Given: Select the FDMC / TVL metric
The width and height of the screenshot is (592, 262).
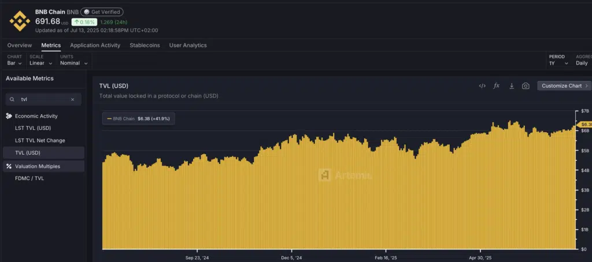Looking at the screenshot, I should pyautogui.click(x=29, y=178).
